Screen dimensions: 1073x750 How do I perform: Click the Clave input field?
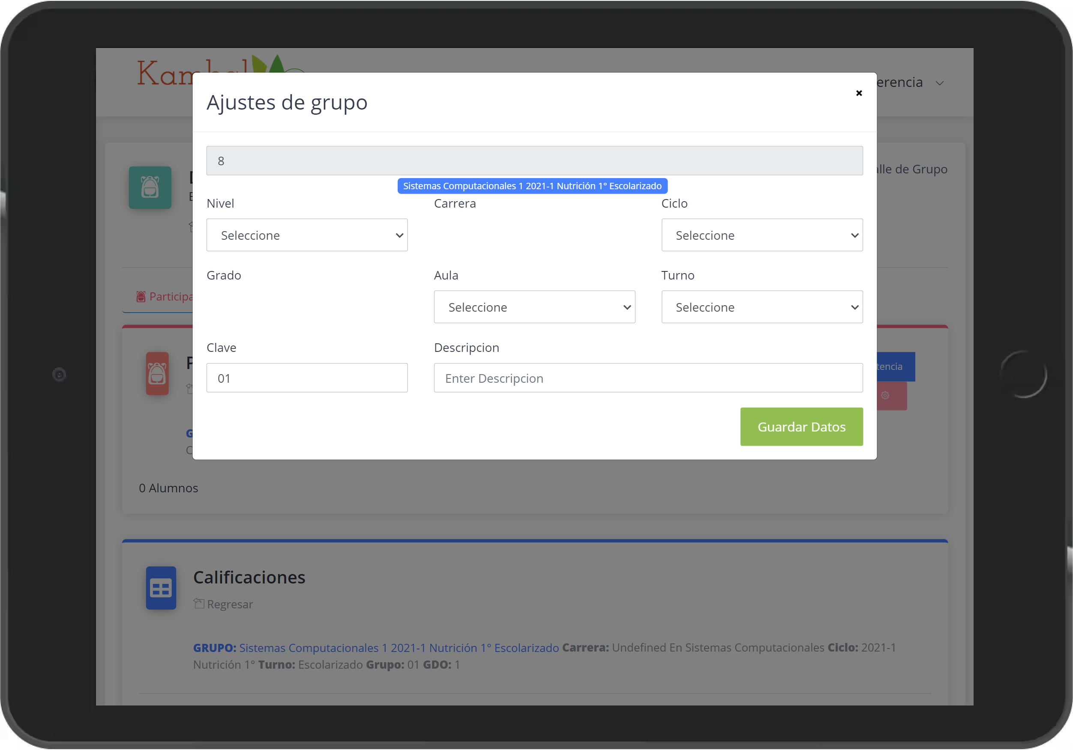pyautogui.click(x=307, y=378)
